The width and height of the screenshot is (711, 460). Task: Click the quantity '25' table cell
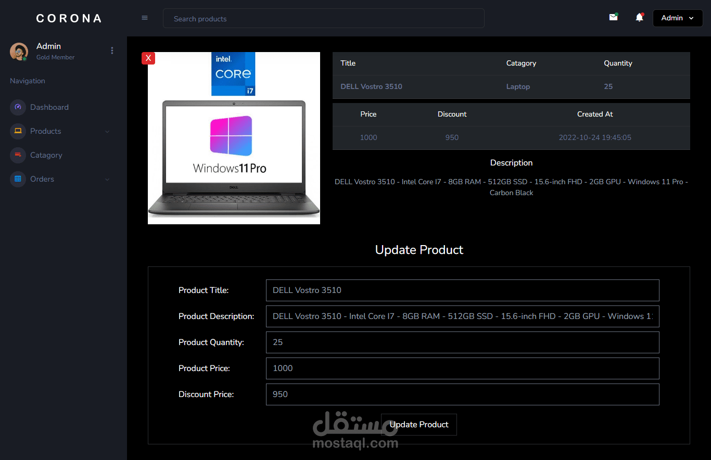click(608, 87)
